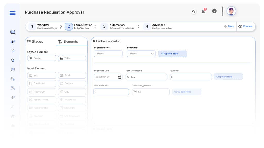This screenshot has height=148, width=264.
Task: Open the document edit sidebar icon
Action: [x=13, y=51]
